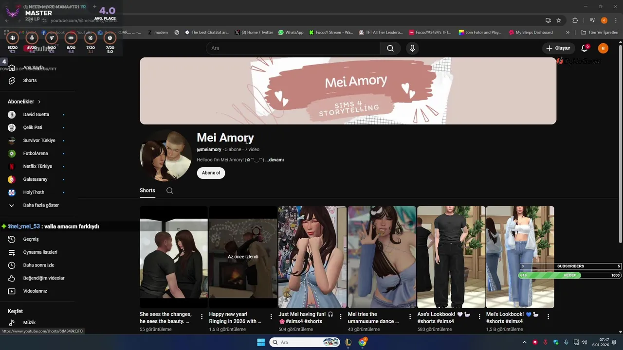
Task: Open the Chrome extensions puzzle icon
Action: [x=575, y=20]
